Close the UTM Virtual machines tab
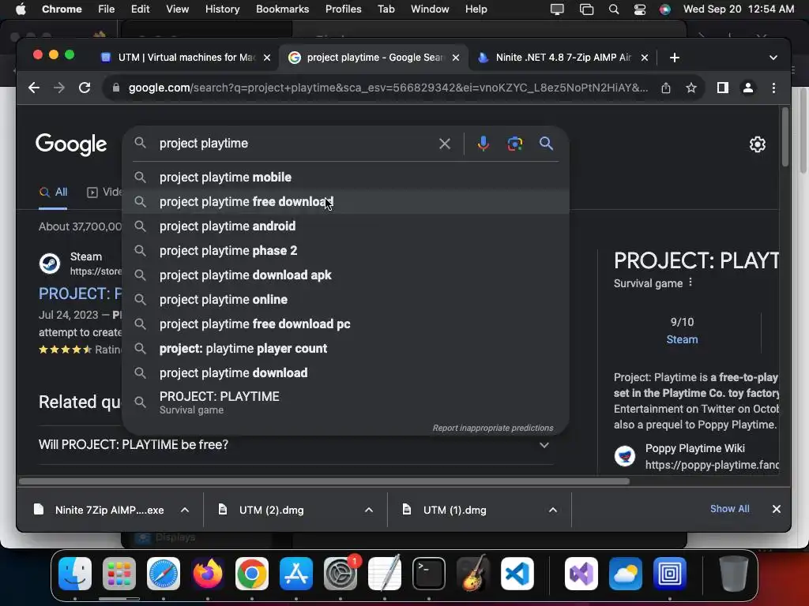Viewport: 809px width, 606px height. [267, 58]
